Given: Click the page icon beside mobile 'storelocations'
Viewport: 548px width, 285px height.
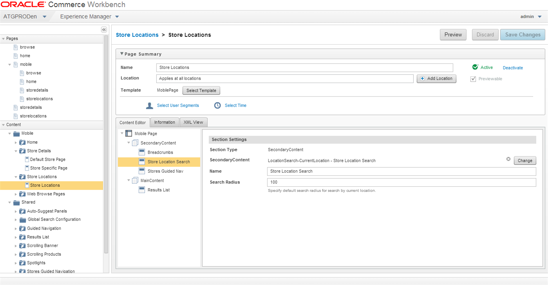Looking at the screenshot, I should click(x=22, y=99).
